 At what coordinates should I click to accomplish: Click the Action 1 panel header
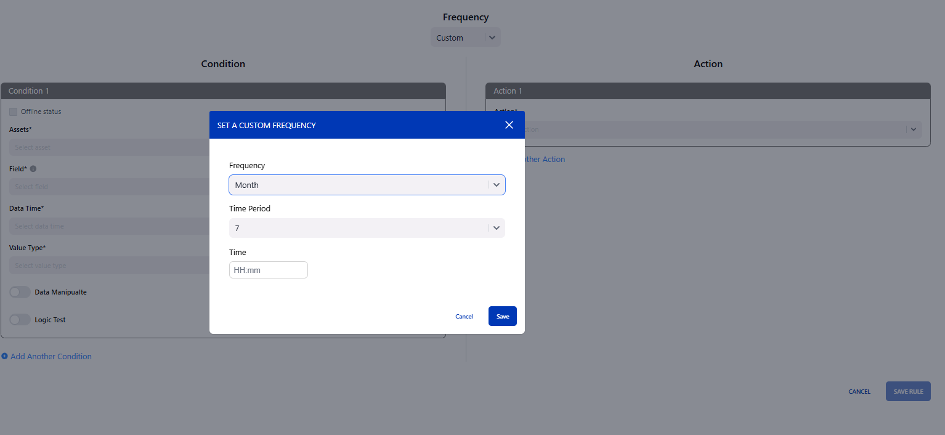pos(707,91)
